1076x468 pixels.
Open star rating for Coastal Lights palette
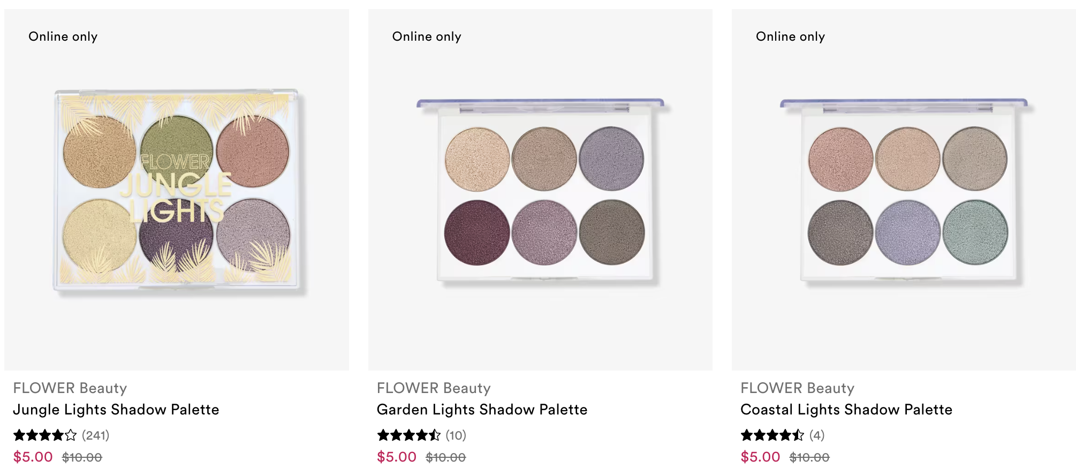[772, 435]
